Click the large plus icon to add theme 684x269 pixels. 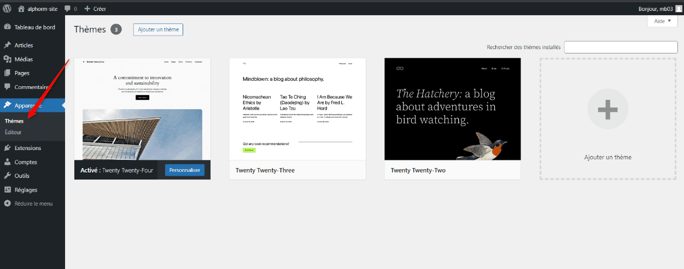607,110
